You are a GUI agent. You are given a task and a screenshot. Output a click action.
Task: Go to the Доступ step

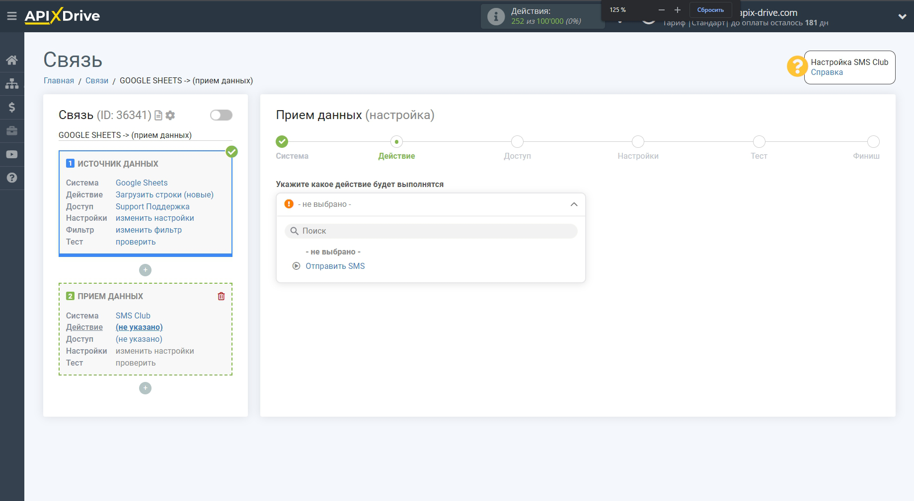(517, 142)
